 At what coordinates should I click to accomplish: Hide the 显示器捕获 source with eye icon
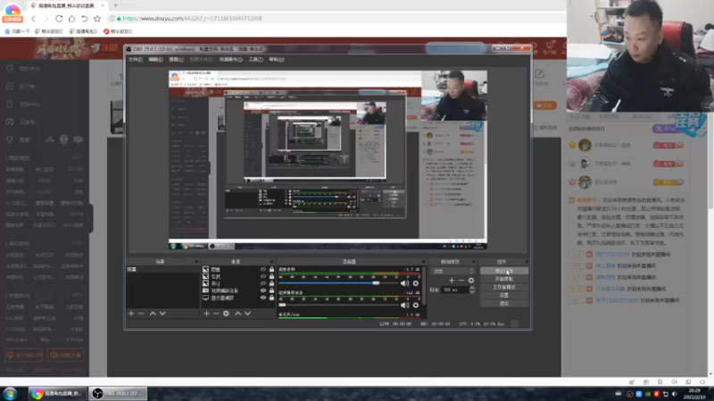[263, 298]
